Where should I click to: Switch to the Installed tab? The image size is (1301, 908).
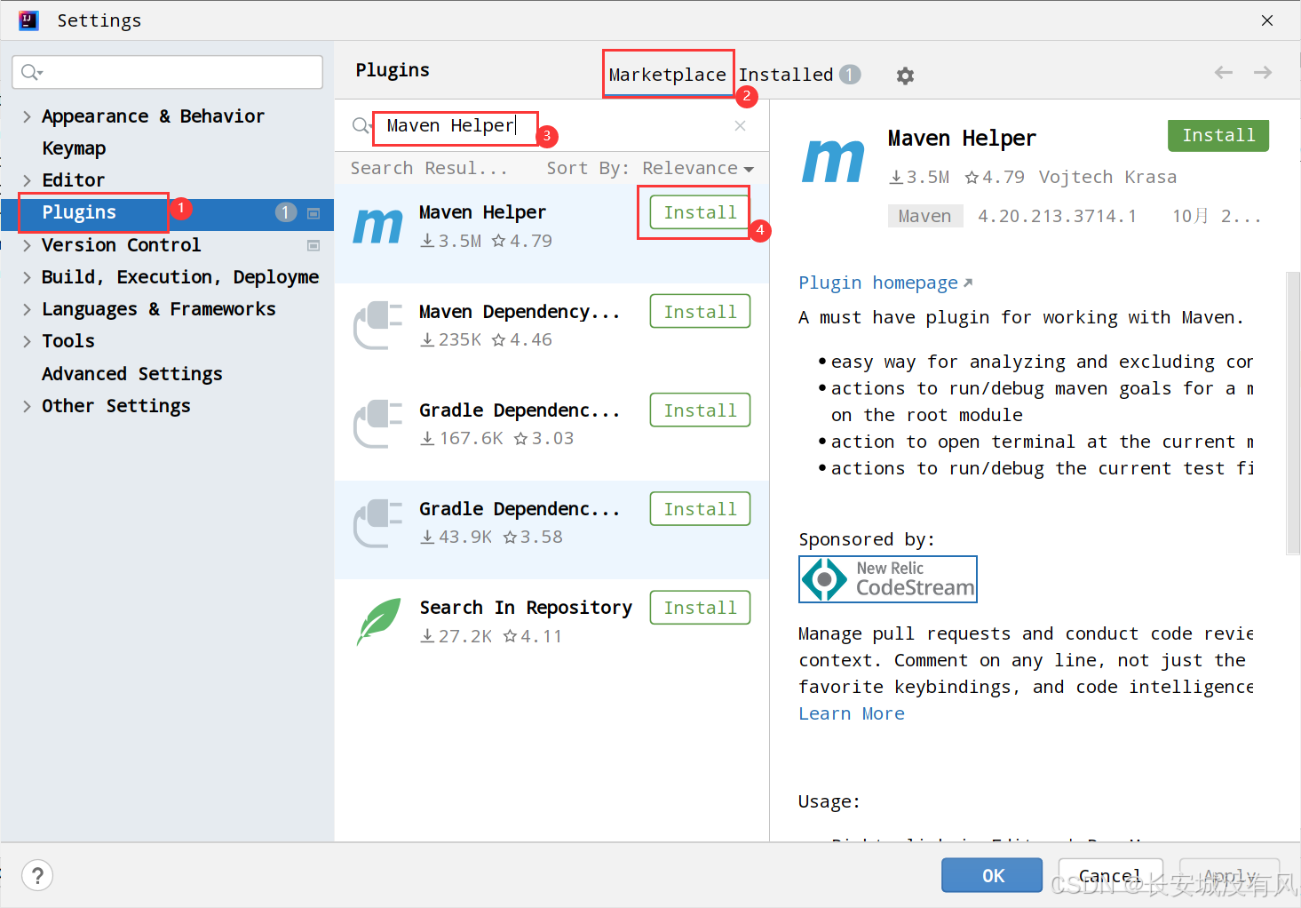(786, 75)
